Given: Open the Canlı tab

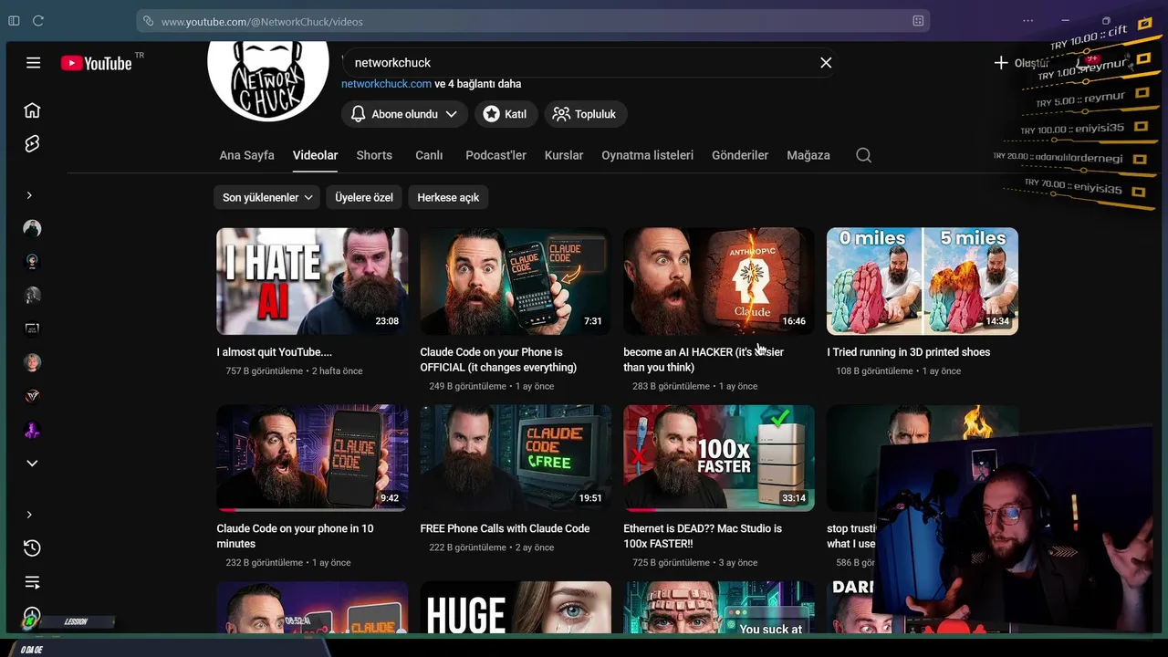Looking at the screenshot, I should [x=429, y=155].
